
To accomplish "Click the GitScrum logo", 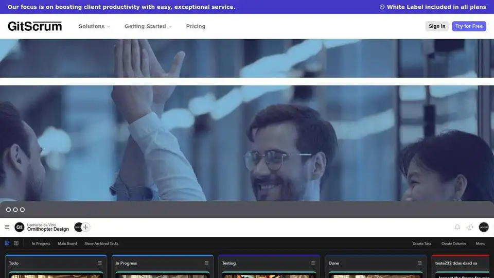I will [x=34, y=26].
